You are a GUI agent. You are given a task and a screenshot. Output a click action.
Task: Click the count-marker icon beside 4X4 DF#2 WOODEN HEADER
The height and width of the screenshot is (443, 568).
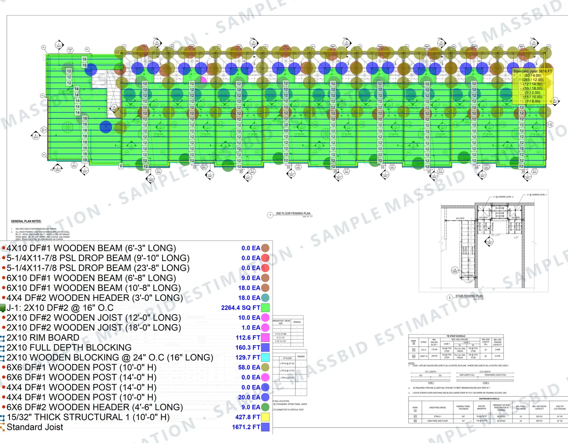(3, 298)
